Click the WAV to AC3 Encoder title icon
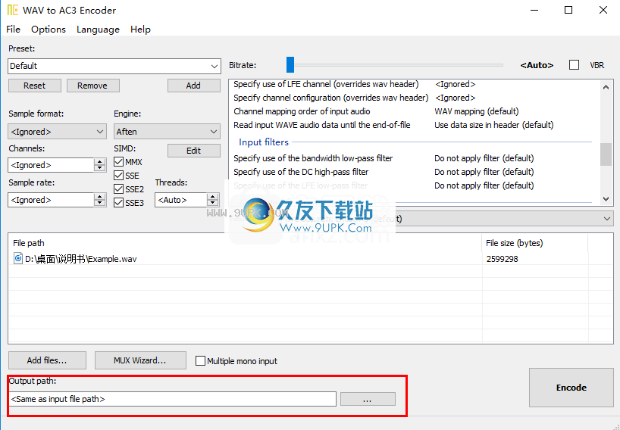This screenshot has width=620, height=430. [x=12, y=11]
